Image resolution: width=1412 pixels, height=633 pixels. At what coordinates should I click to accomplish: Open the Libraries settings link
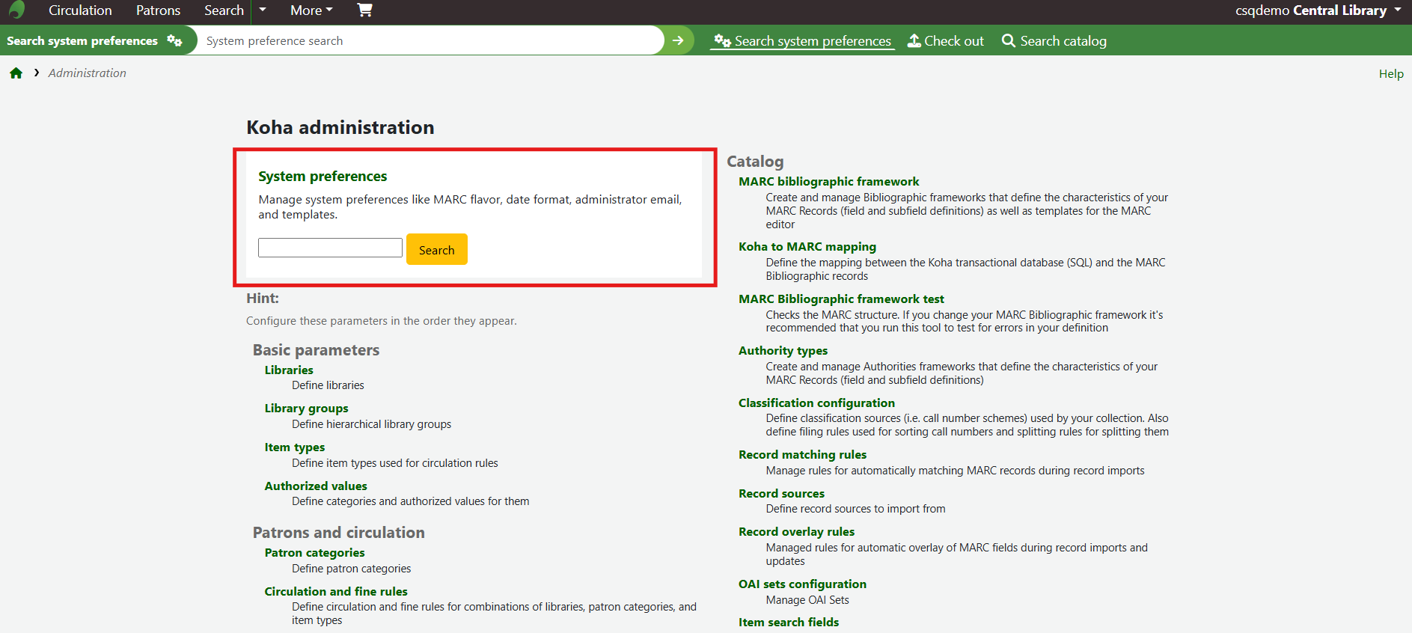pos(289,370)
